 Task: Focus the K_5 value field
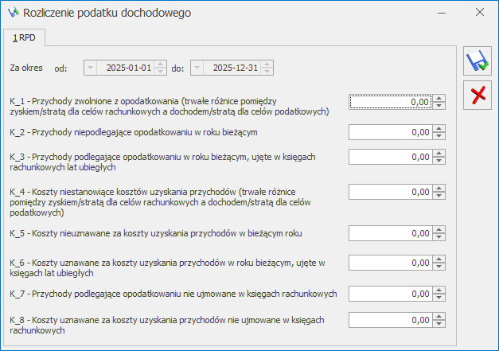click(391, 233)
